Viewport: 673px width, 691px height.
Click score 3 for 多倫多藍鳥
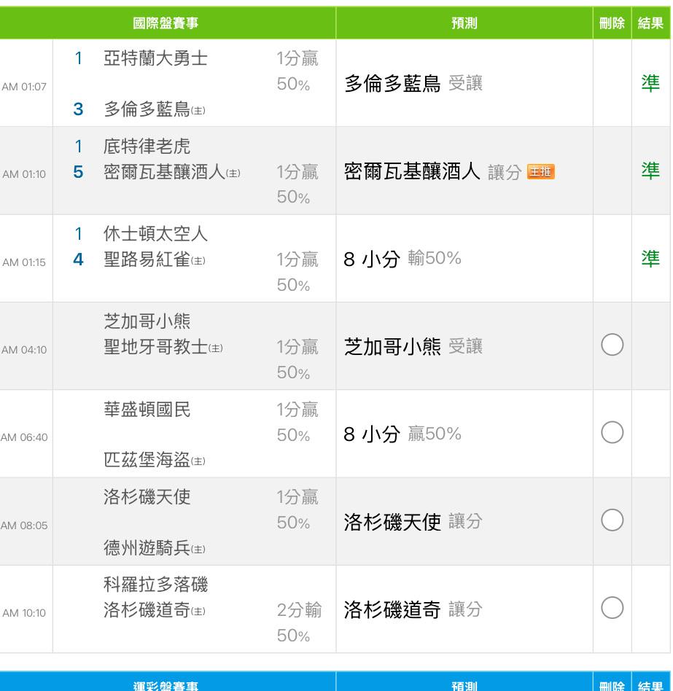[78, 109]
